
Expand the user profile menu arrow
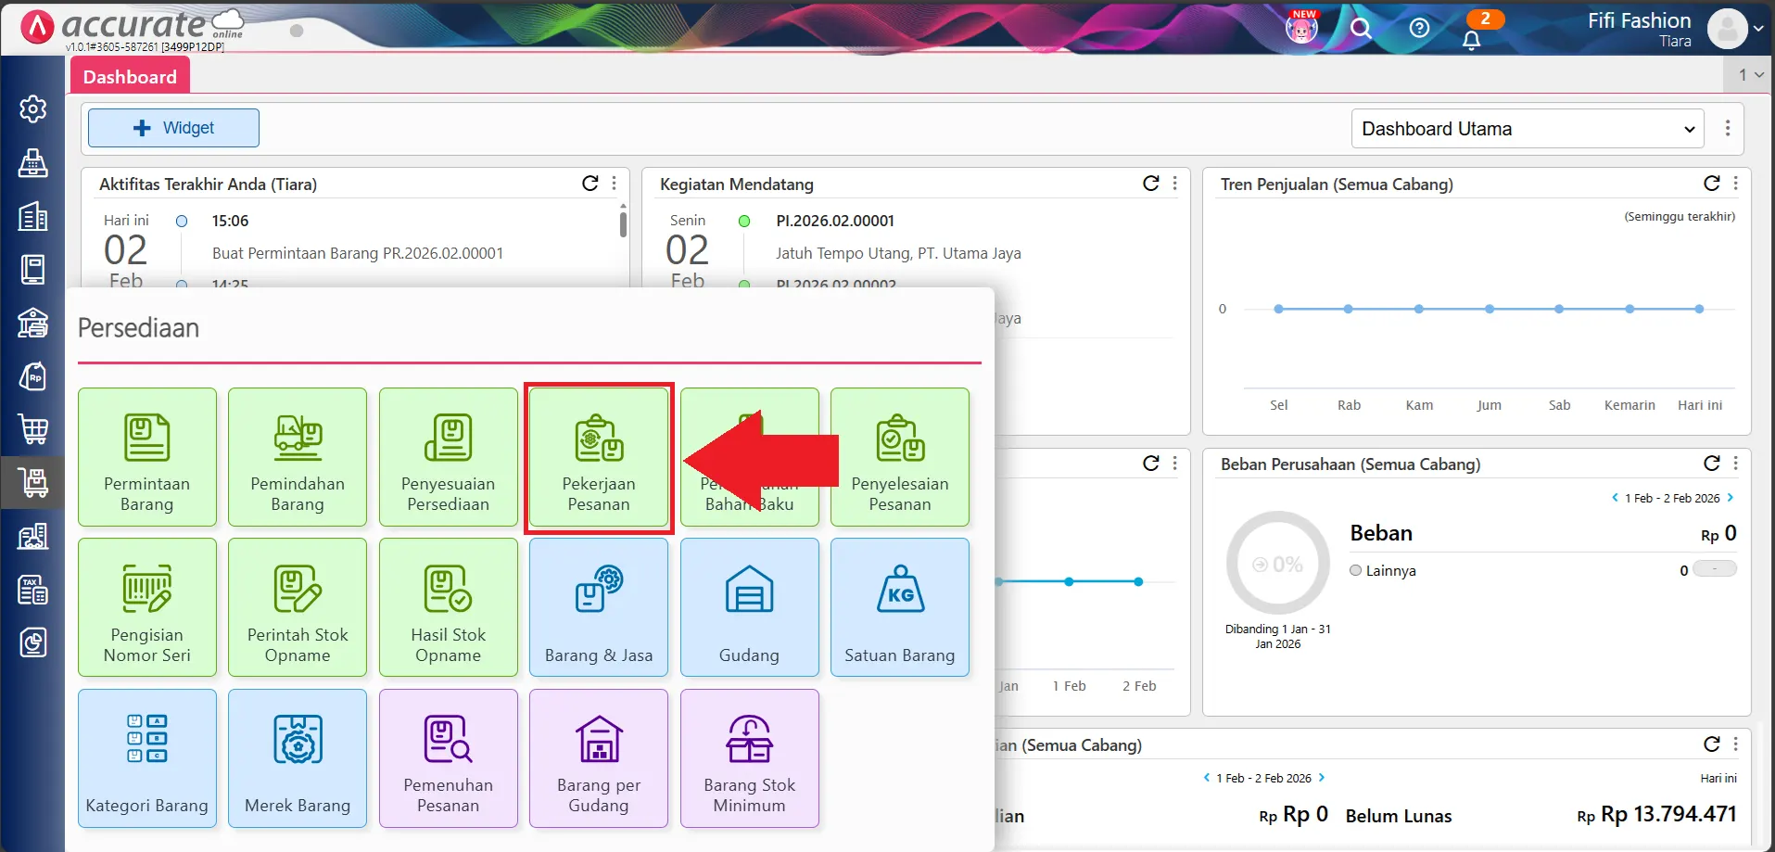coord(1758,29)
